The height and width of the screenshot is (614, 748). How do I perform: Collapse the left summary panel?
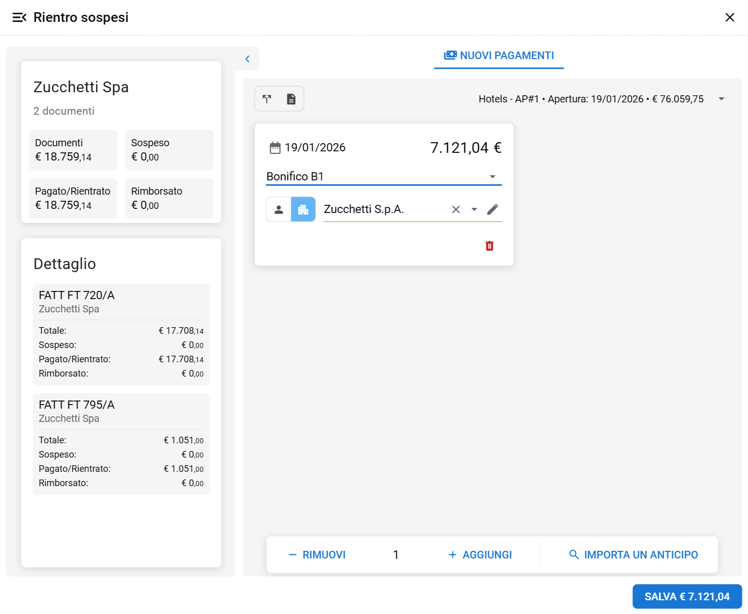(x=247, y=59)
